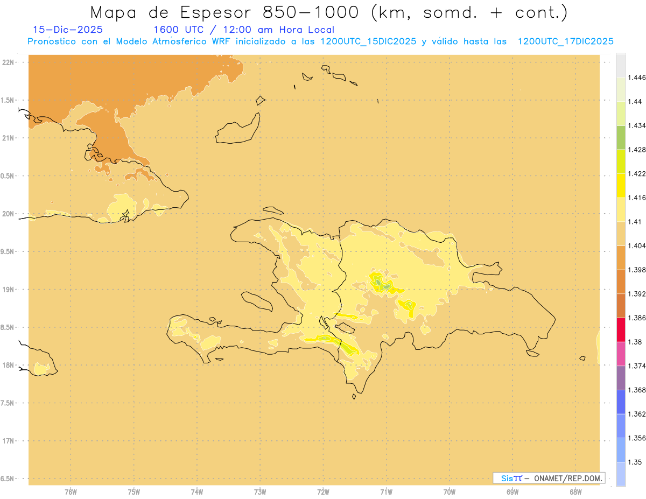646x499 pixels.
Task: Pick the pale yellow swatch between 1.41 and 1.416
Action: pyautogui.click(x=621, y=209)
